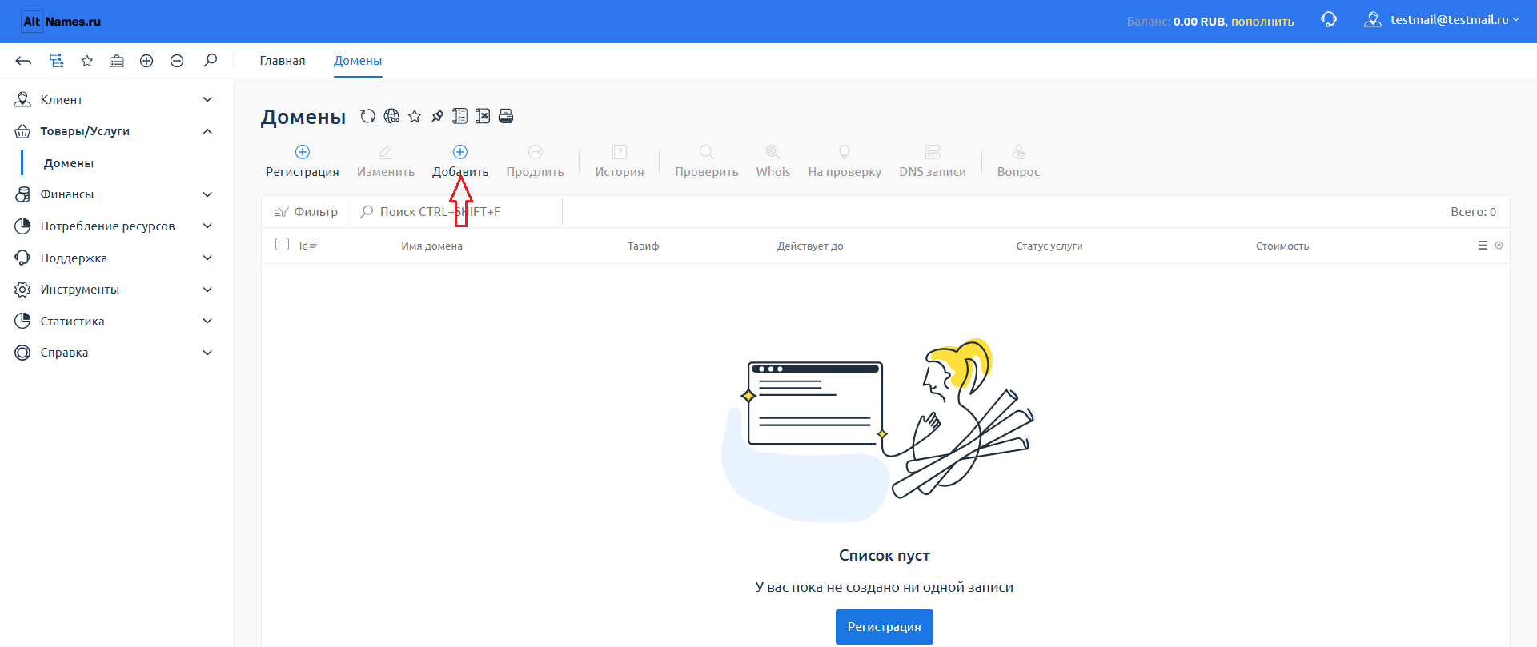The width and height of the screenshot is (1537, 647).
Task: Click the Поиск search input field
Action: [456, 212]
